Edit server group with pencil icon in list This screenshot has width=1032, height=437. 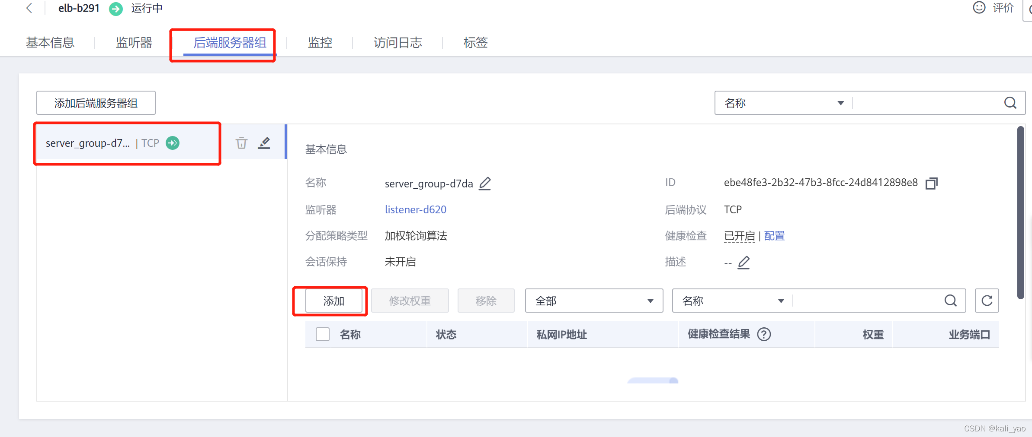[264, 143]
